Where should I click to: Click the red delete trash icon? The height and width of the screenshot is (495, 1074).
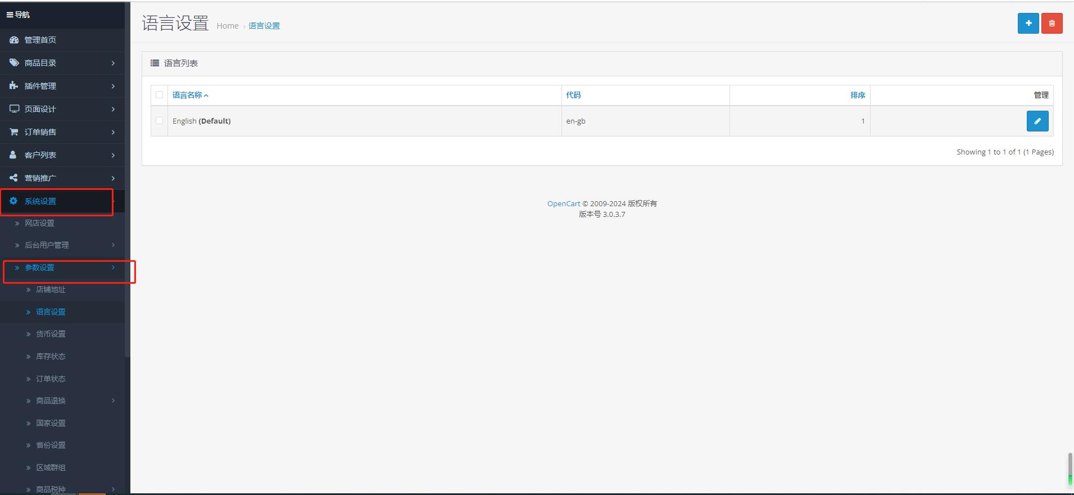point(1052,23)
